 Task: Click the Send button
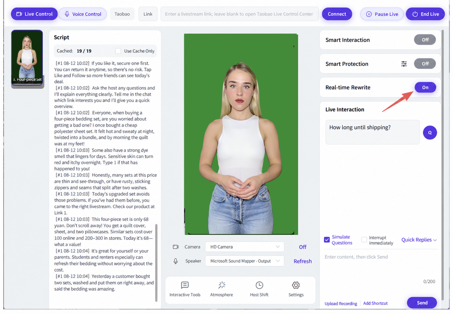pyautogui.click(x=422, y=303)
